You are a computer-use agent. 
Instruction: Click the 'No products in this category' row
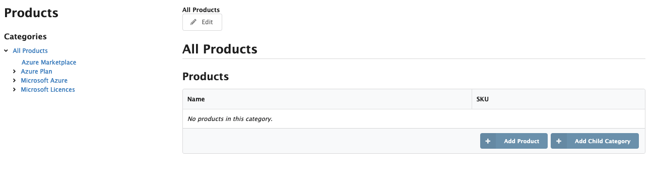pyautogui.click(x=414, y=119)
